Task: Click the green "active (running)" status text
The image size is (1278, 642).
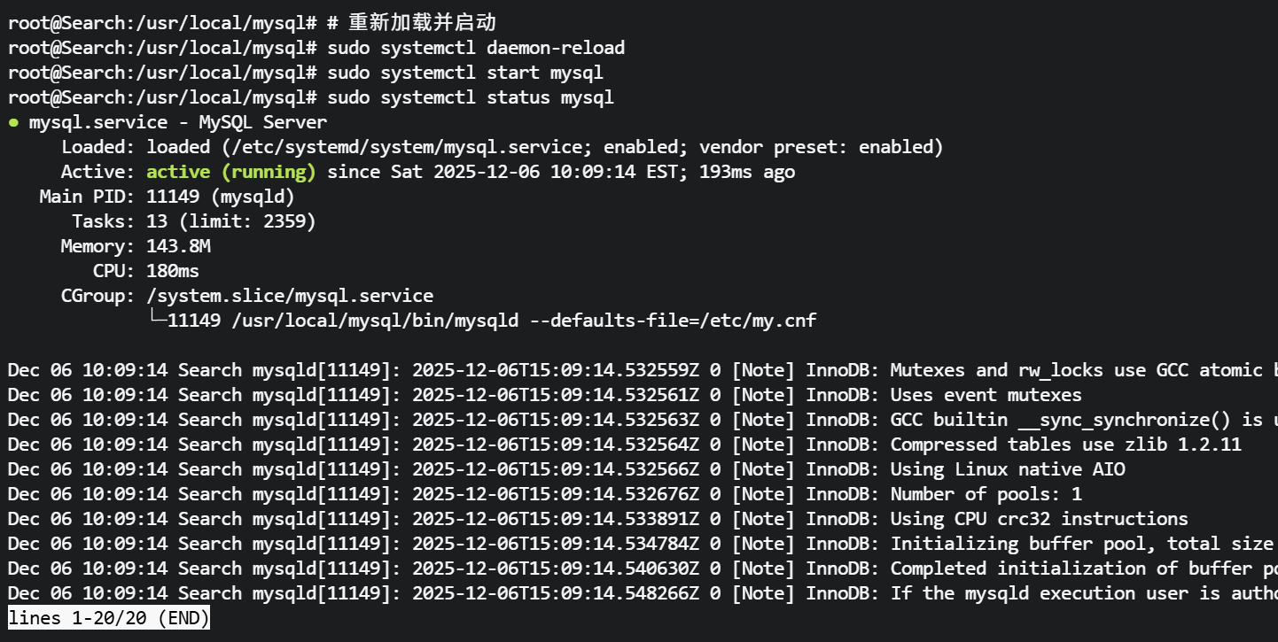Action: [x=231, y=172]
